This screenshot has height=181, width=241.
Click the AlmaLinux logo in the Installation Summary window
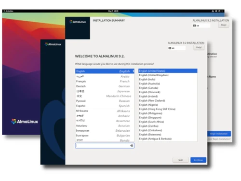pos(78,22)
